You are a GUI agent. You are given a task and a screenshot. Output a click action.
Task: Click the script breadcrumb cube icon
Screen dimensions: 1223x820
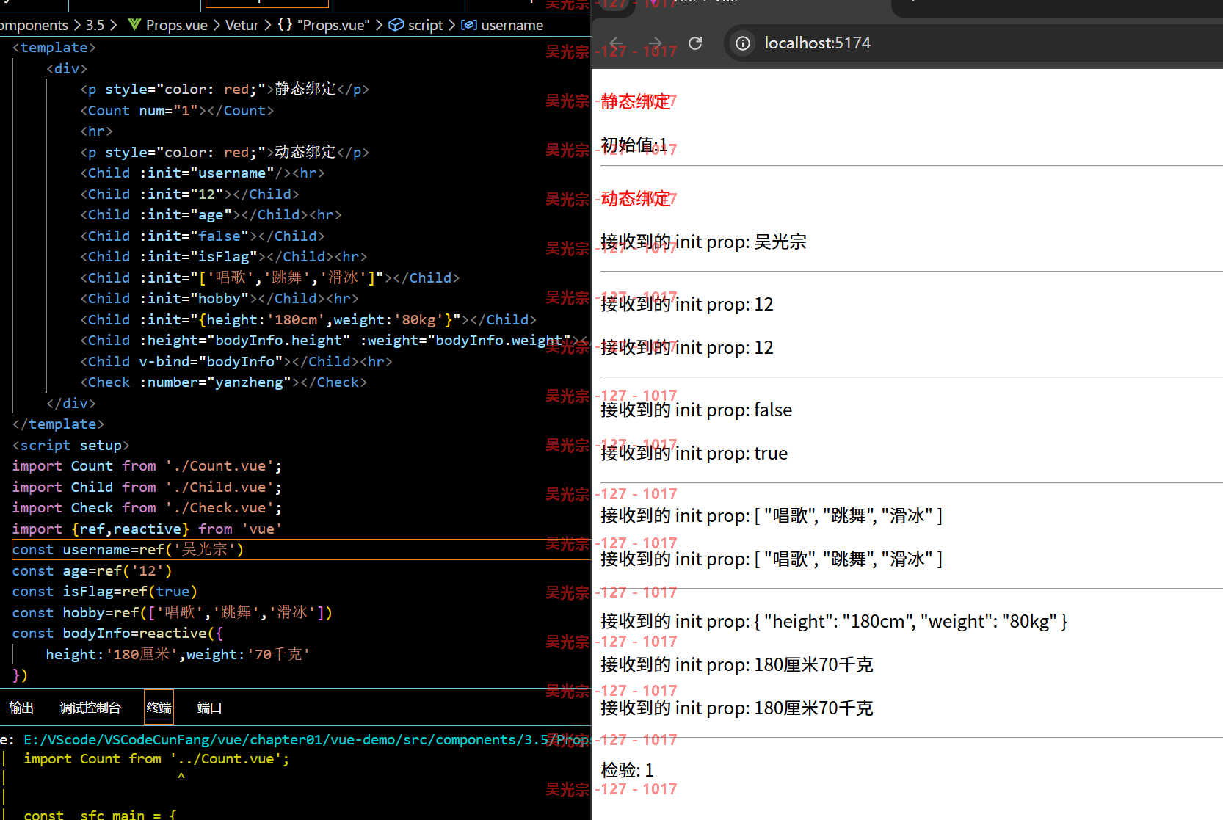396,25
